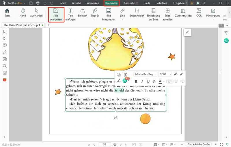The width and height of the screenshot is (231, 147).
Task: Expand the SwifDoo-Pro application menu arrow
Action: pos(25,3)
